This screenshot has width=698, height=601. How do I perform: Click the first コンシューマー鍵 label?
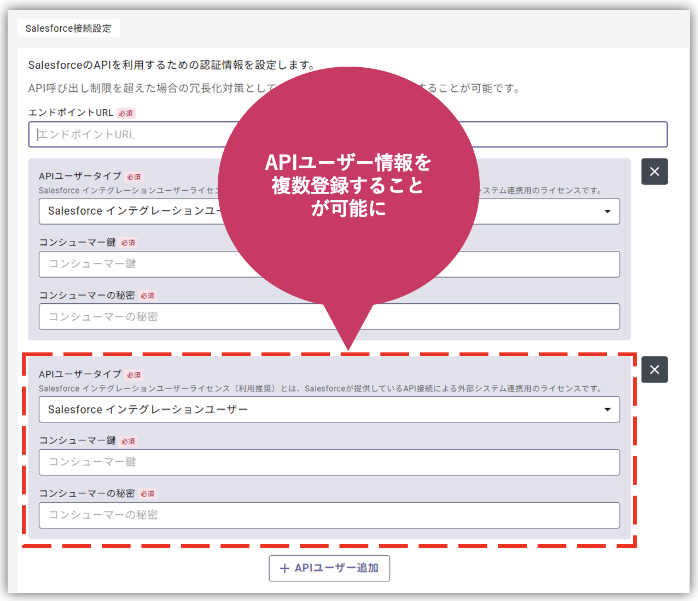point(77,242)
